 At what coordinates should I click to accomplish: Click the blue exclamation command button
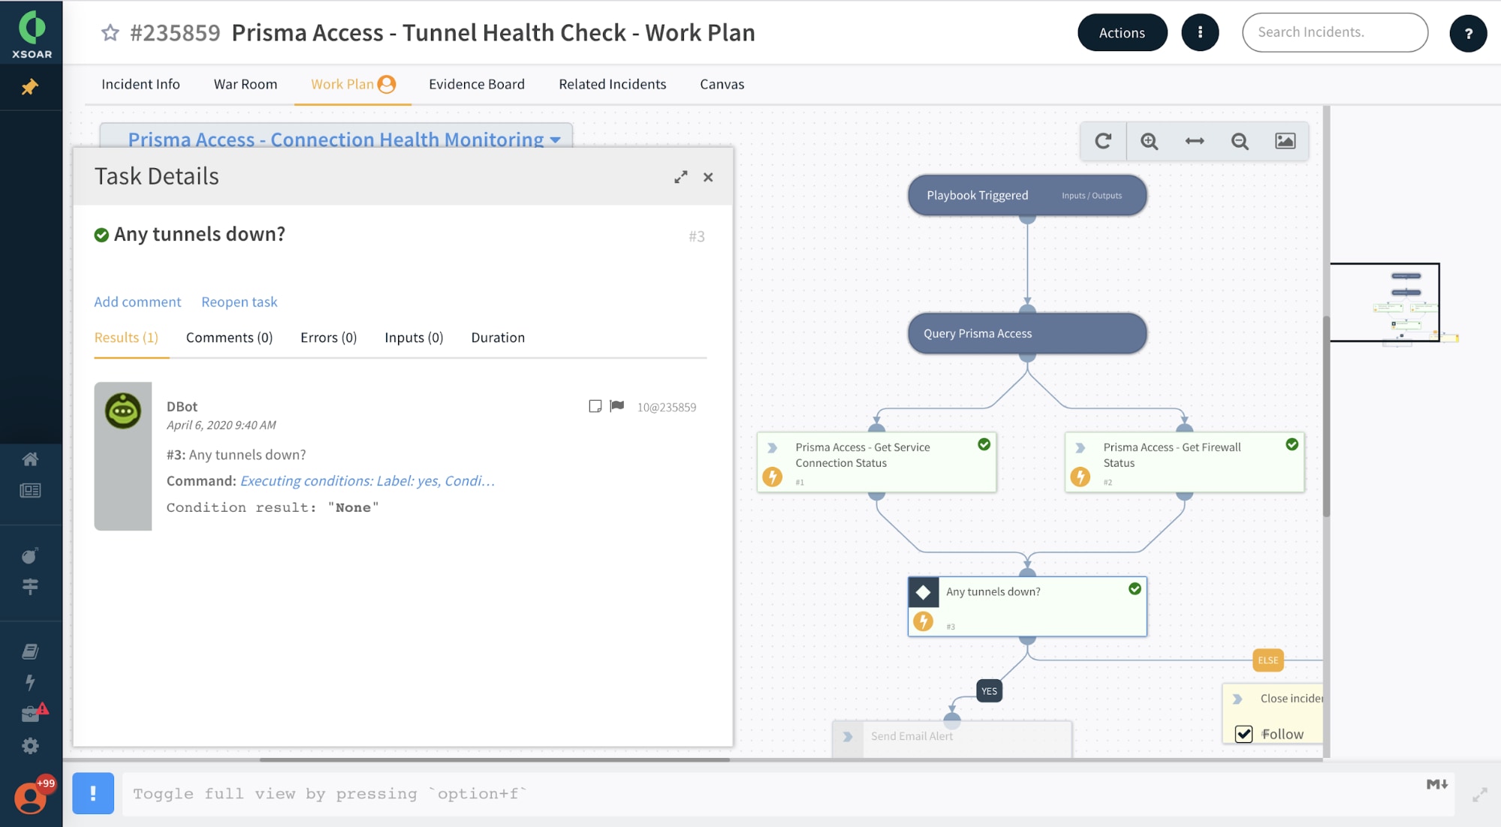93,793
